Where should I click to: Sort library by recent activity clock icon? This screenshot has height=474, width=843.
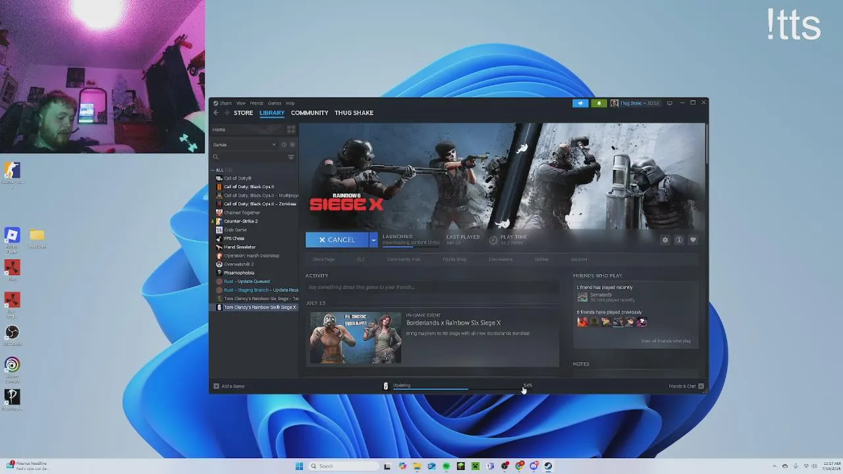pyautogui.click(x=284, y=145)
